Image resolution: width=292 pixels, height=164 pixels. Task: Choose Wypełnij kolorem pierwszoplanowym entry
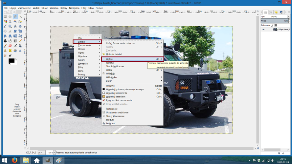tap(132, 90)
